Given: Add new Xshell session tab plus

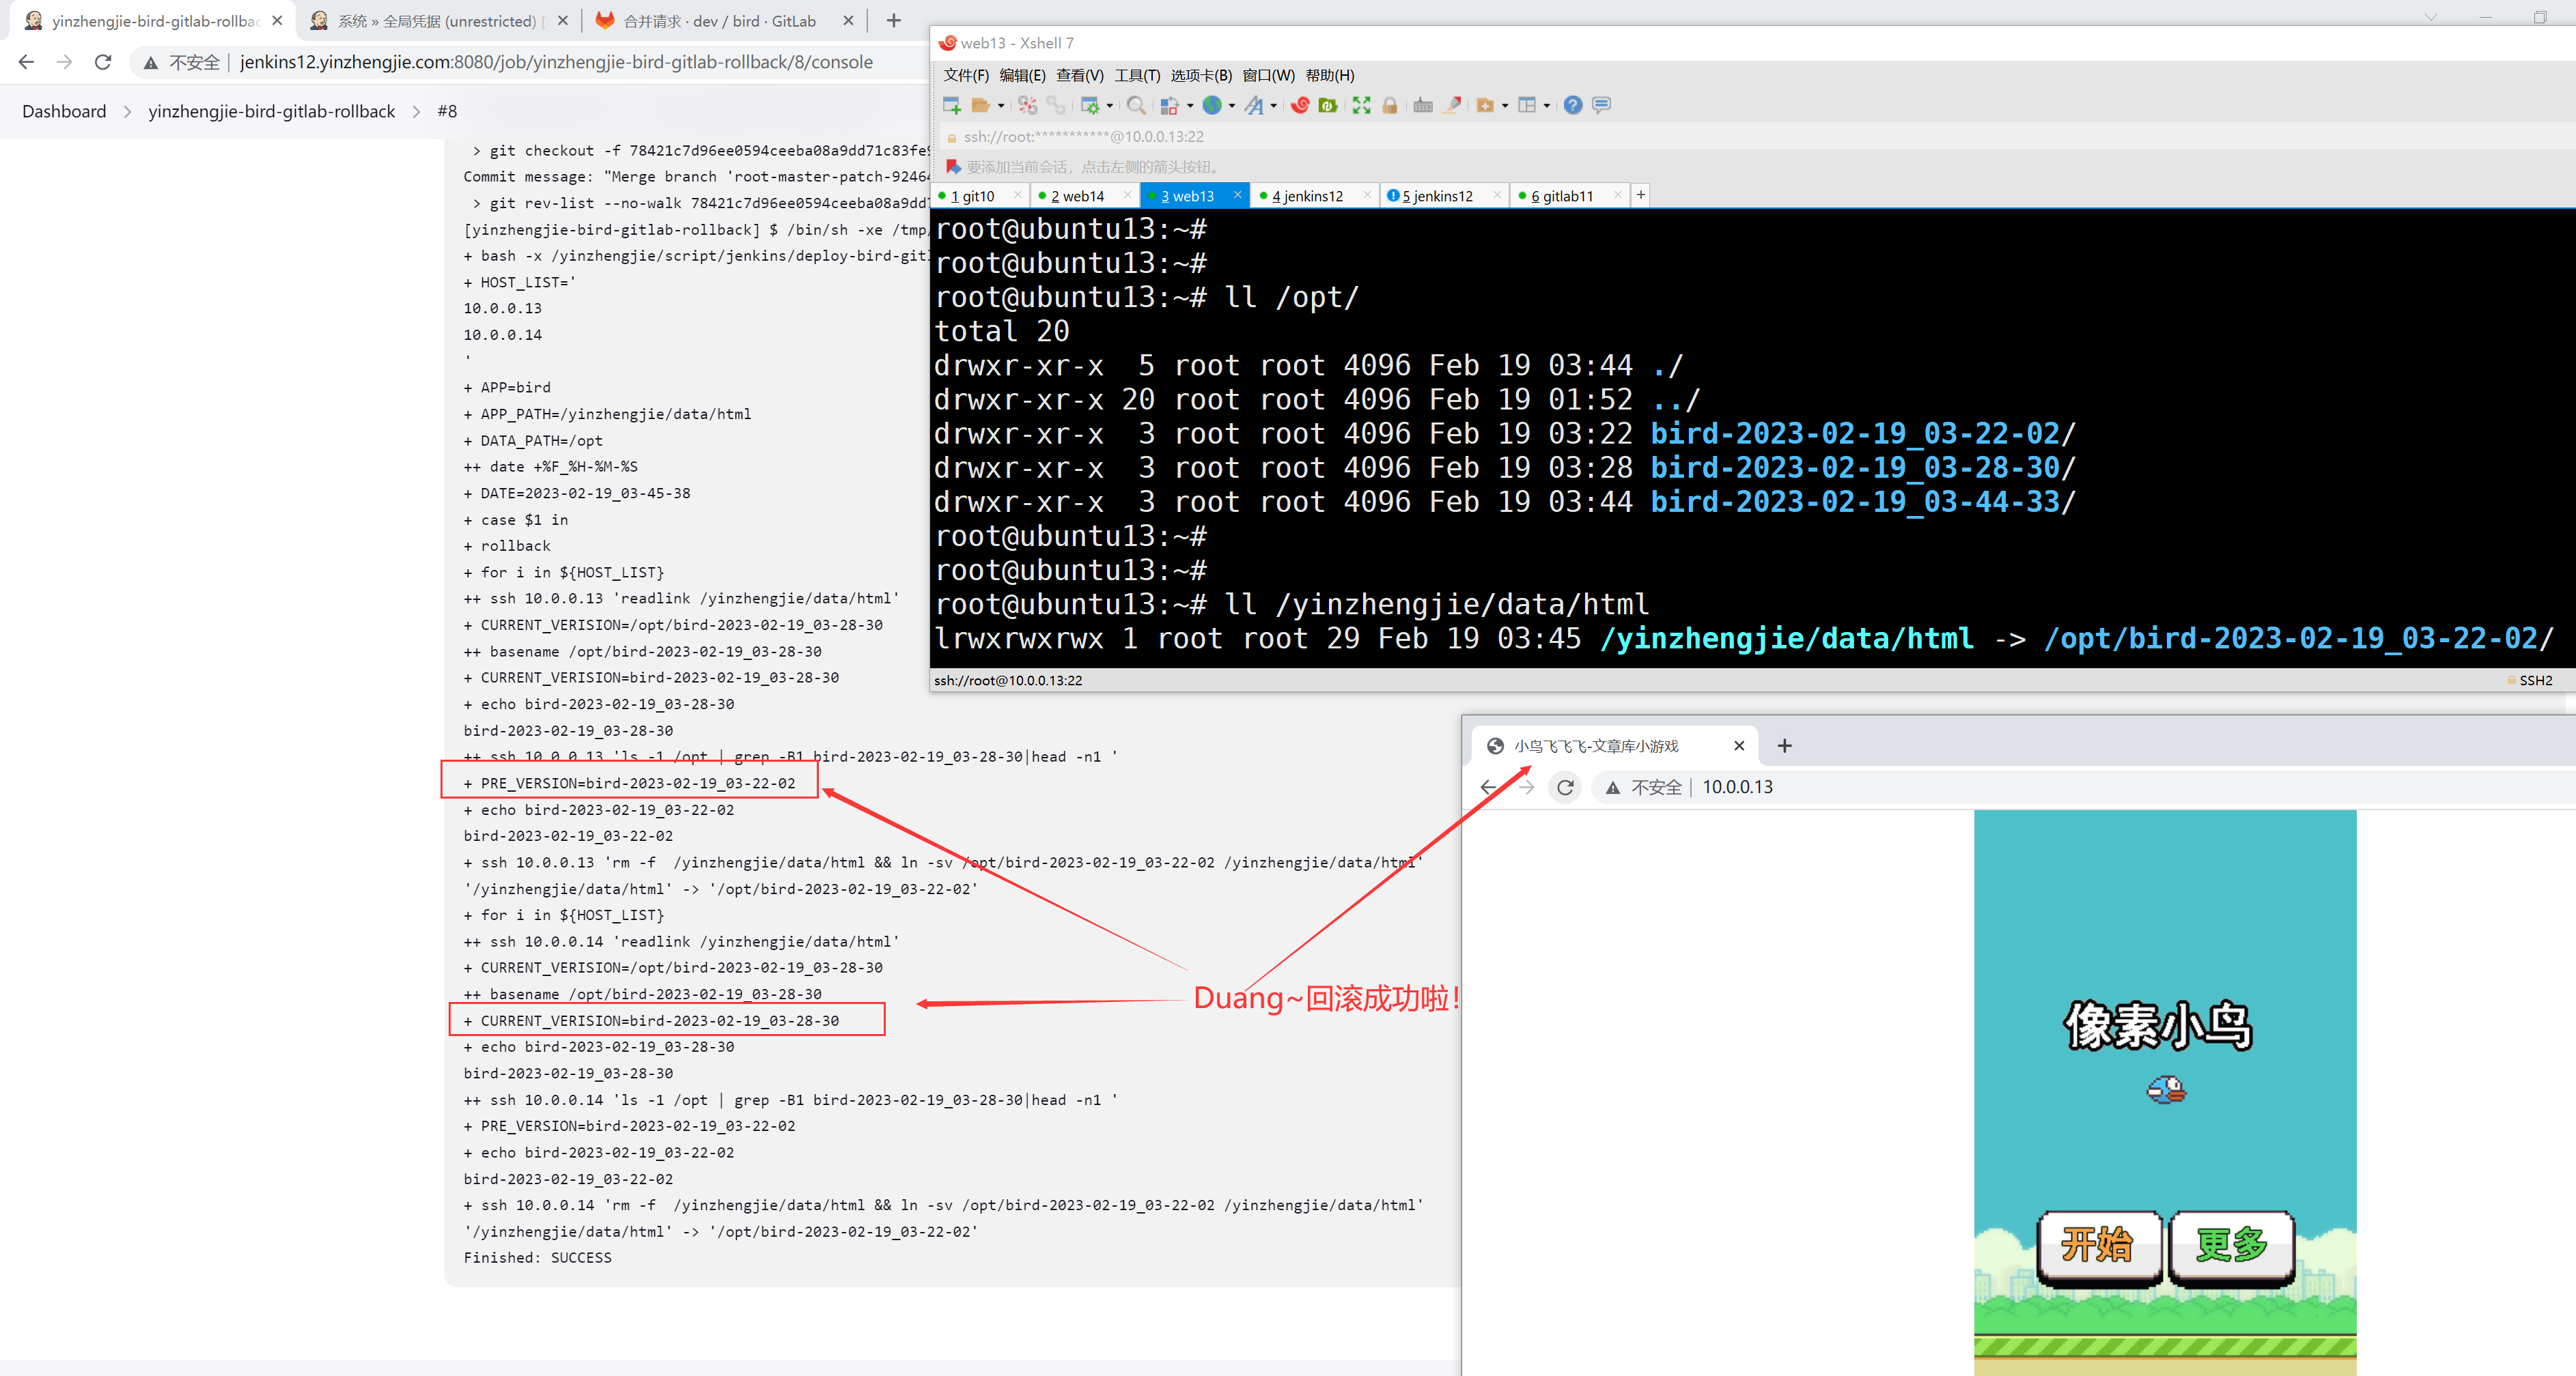Looking at the screenshot, I should (x=1640, y=195).
